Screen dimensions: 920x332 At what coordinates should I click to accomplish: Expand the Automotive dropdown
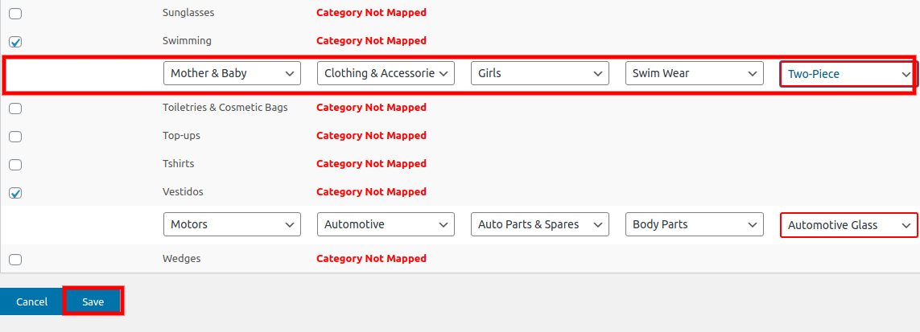[386, 224]
